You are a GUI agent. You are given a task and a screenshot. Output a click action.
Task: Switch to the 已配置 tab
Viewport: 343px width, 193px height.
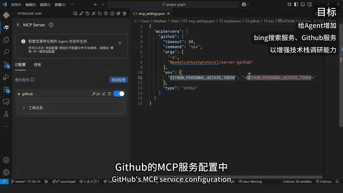tap(20, 64)
